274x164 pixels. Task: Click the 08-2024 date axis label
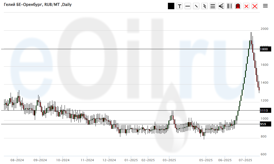point(17,160)
